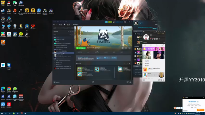This screenshot has width=205, height=115.
Task: Open the Google Chrome desktop icon
Action: 9,90
